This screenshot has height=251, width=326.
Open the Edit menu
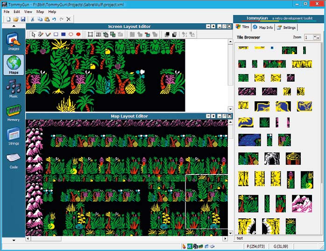[x=17, y=12]
